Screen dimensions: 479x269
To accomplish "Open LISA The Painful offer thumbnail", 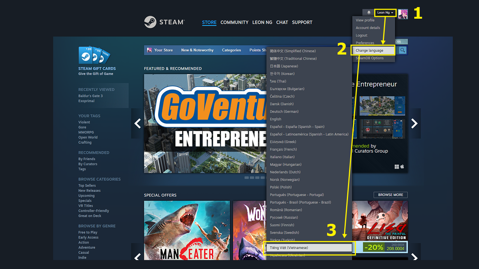I will [x=380, y=221].
